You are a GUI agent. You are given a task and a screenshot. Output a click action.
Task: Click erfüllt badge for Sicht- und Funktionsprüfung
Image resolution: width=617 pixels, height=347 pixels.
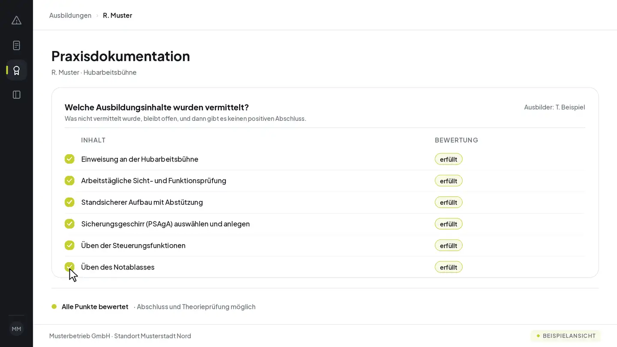click(449, 181)
